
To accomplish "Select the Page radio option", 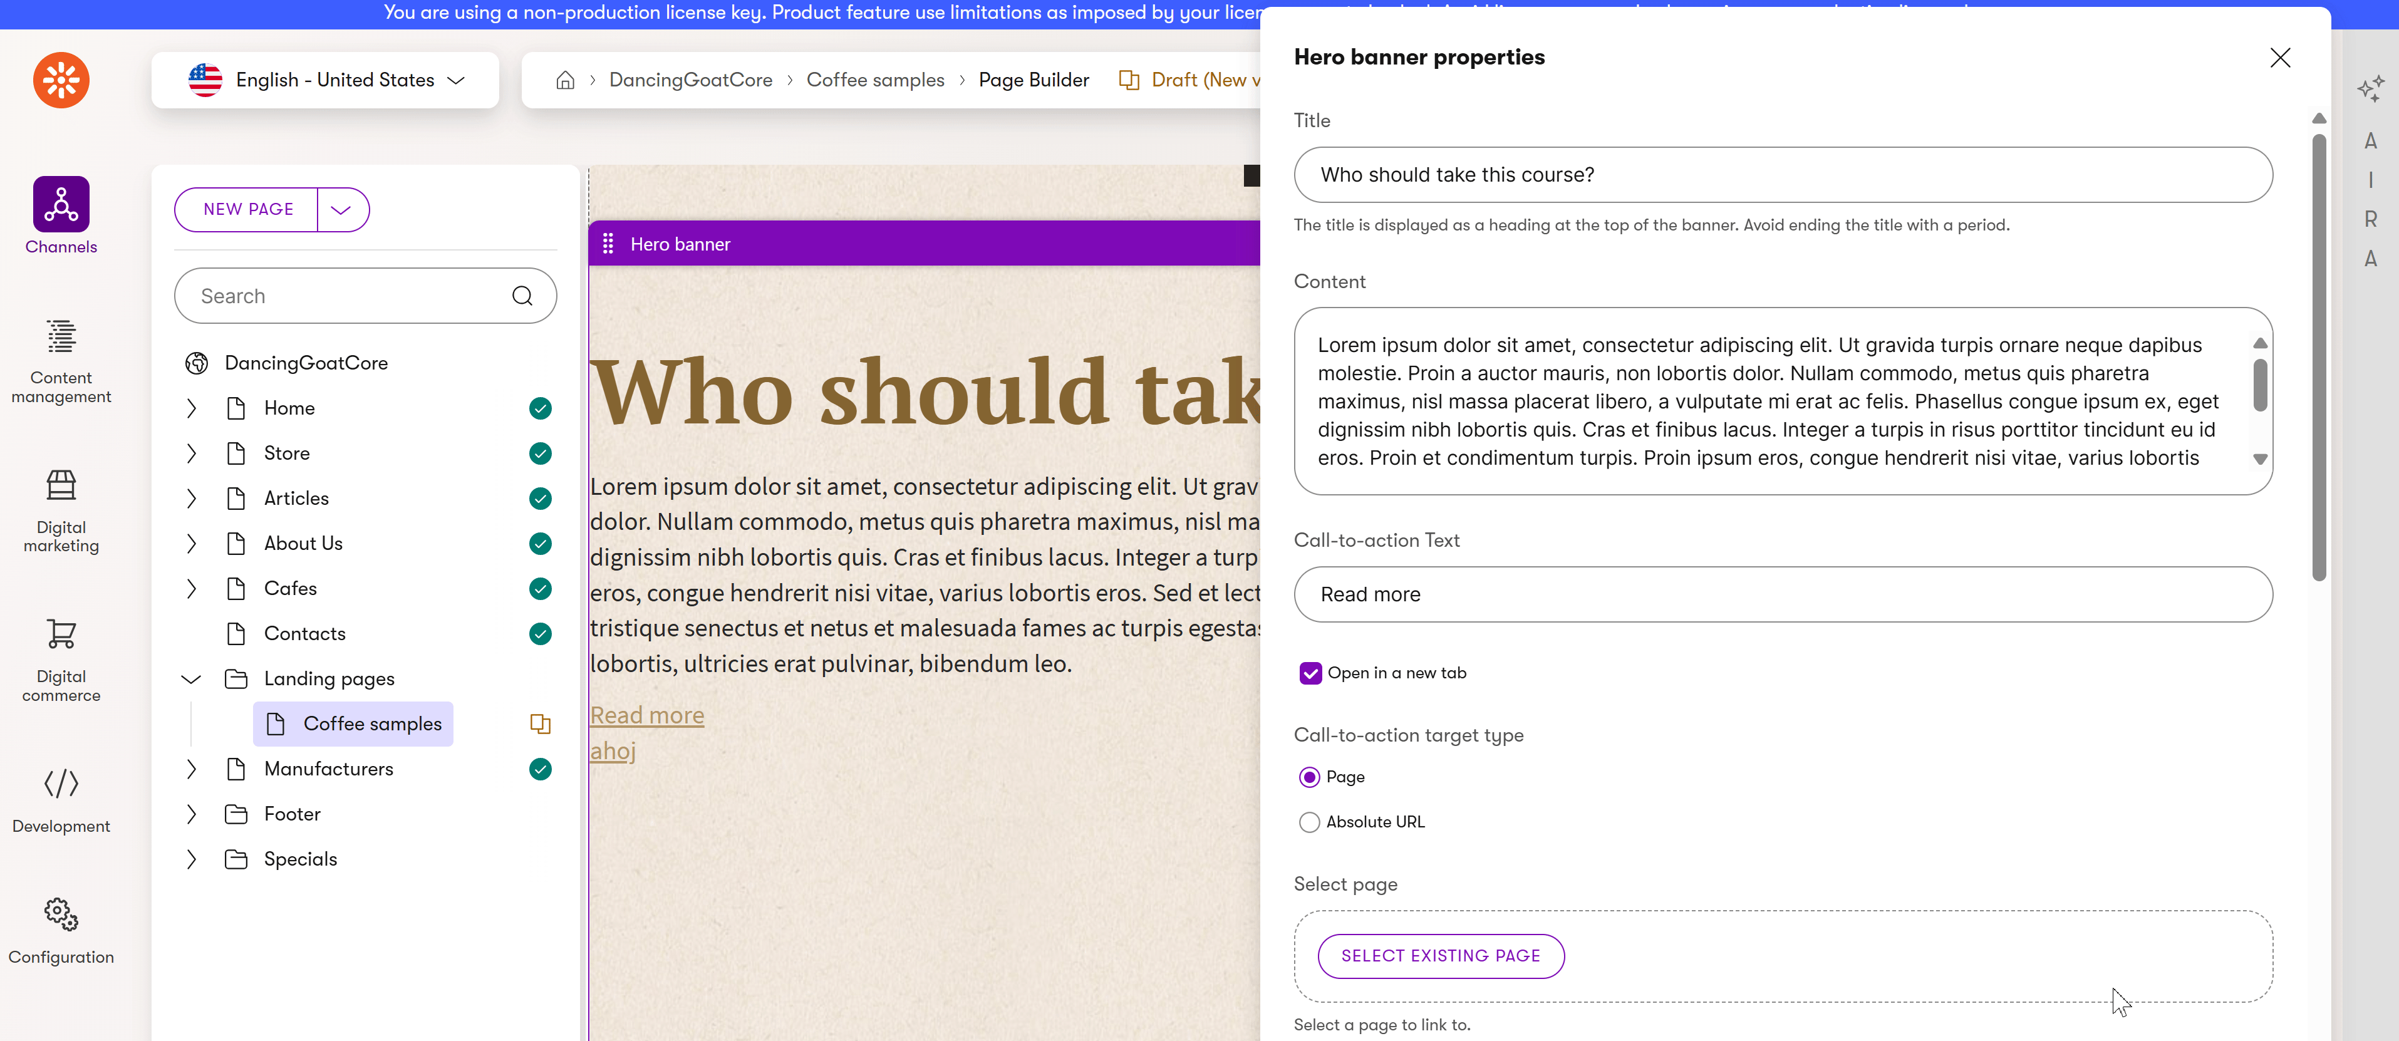I will tap(1309, 777).
